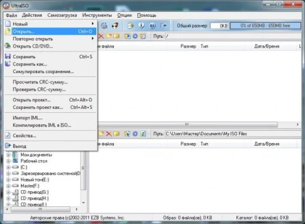Click add-to-image icon in lower pane toolbar
The height and width of the screenshot is (224, 305).
(127, 134)
